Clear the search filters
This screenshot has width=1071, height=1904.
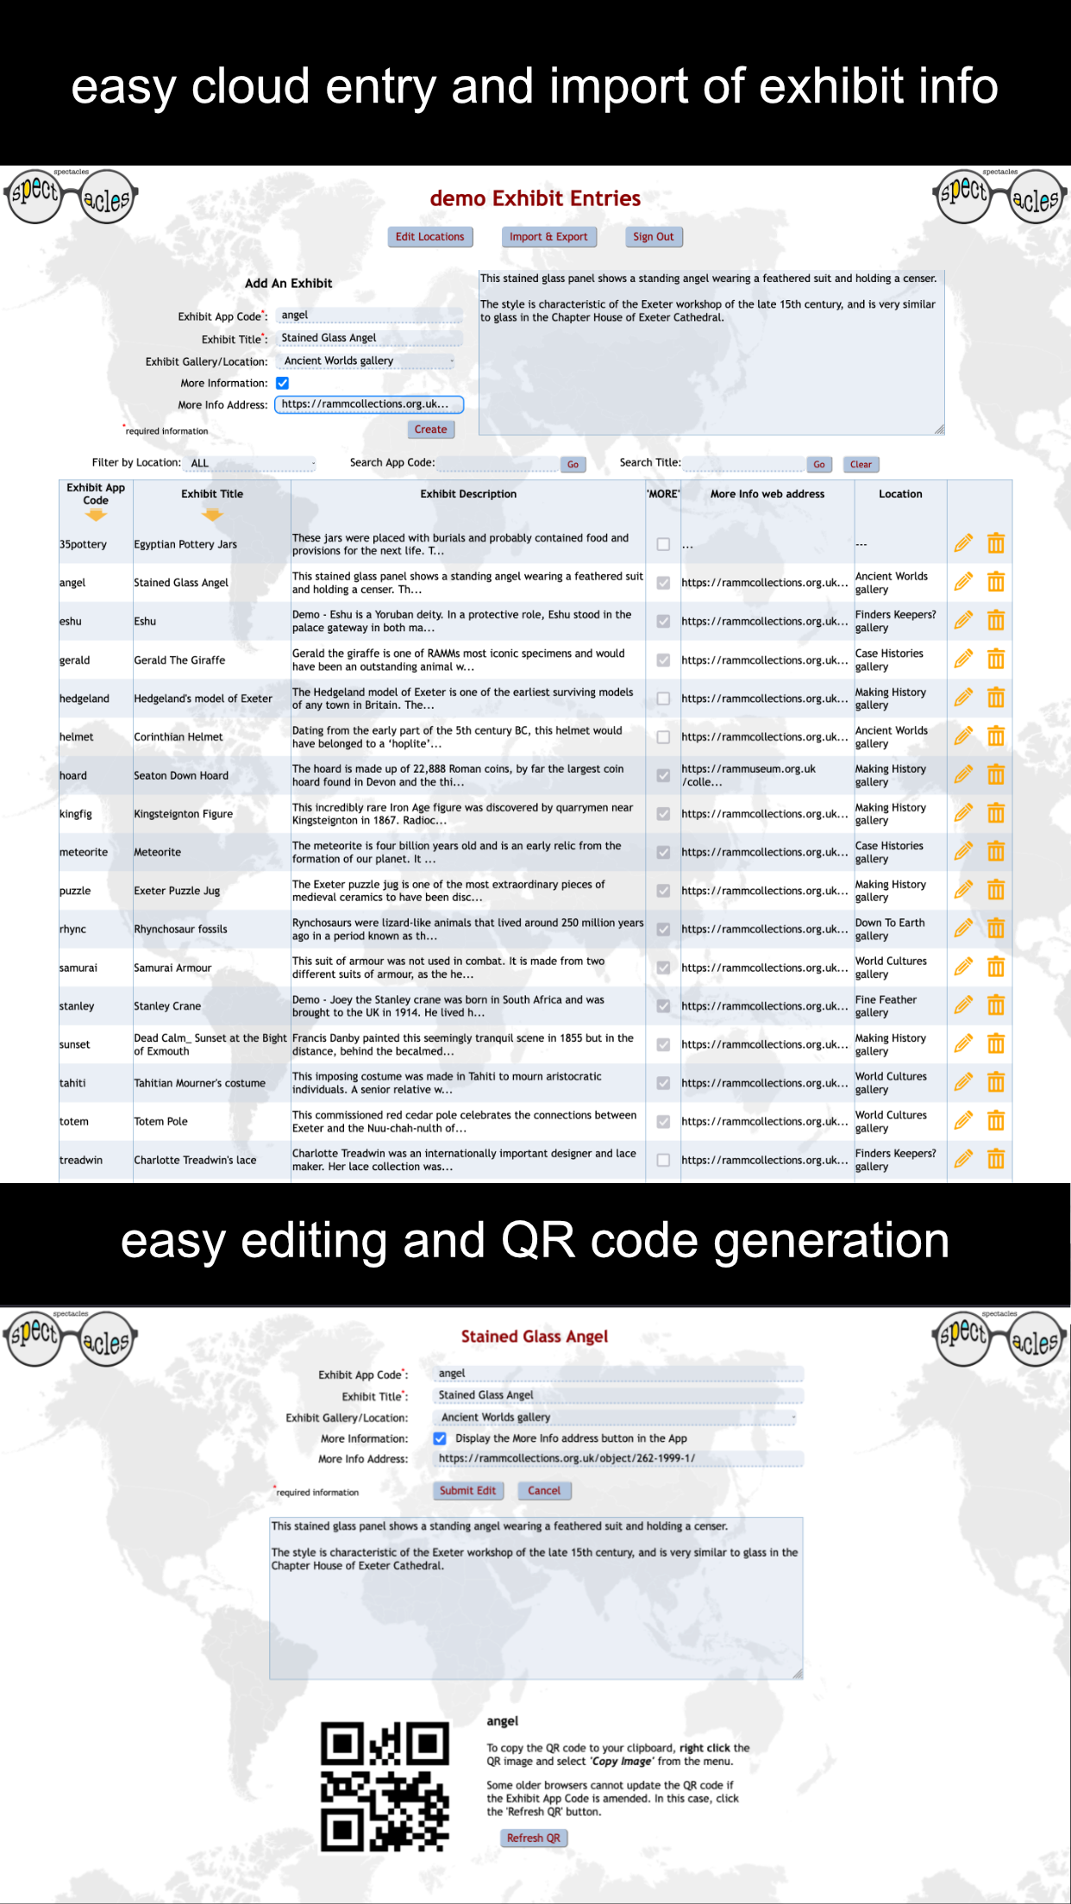(861, 465)
